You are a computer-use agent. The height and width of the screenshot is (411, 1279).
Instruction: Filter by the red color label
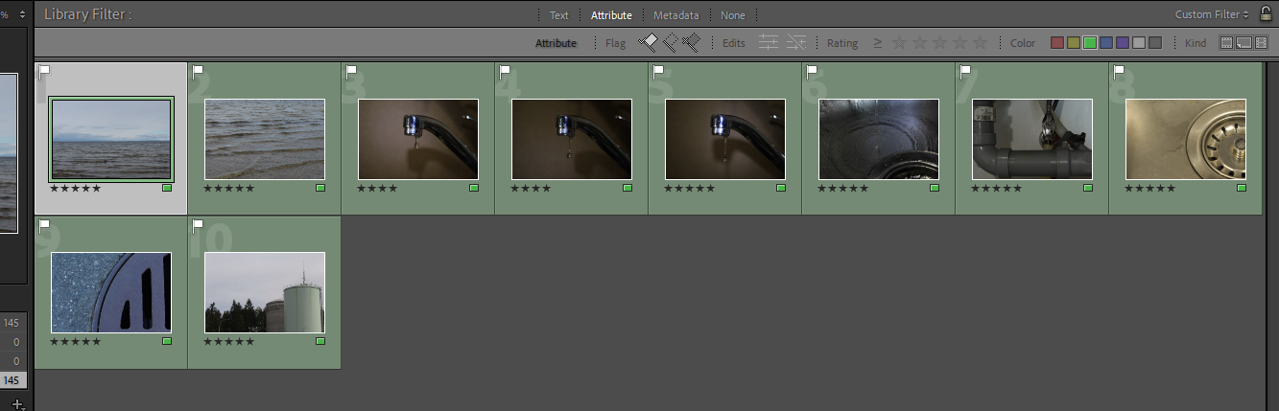pyautogui.click(x=1057, y=43)
